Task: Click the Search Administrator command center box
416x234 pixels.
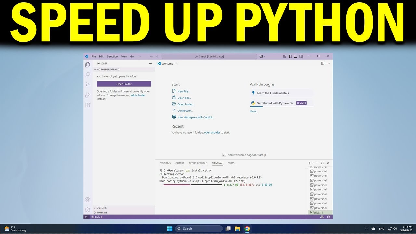Action: coord(209,56)
